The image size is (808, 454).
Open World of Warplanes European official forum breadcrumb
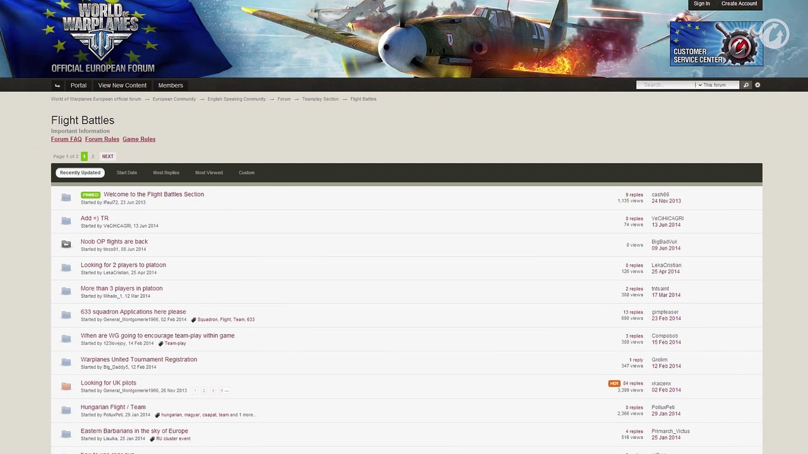point(96,99)
